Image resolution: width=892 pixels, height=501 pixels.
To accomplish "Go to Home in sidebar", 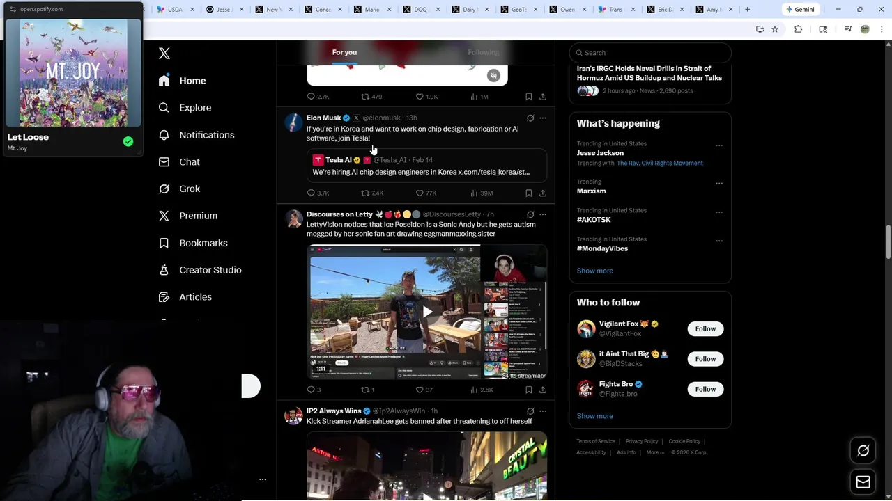I will [182, 81].
